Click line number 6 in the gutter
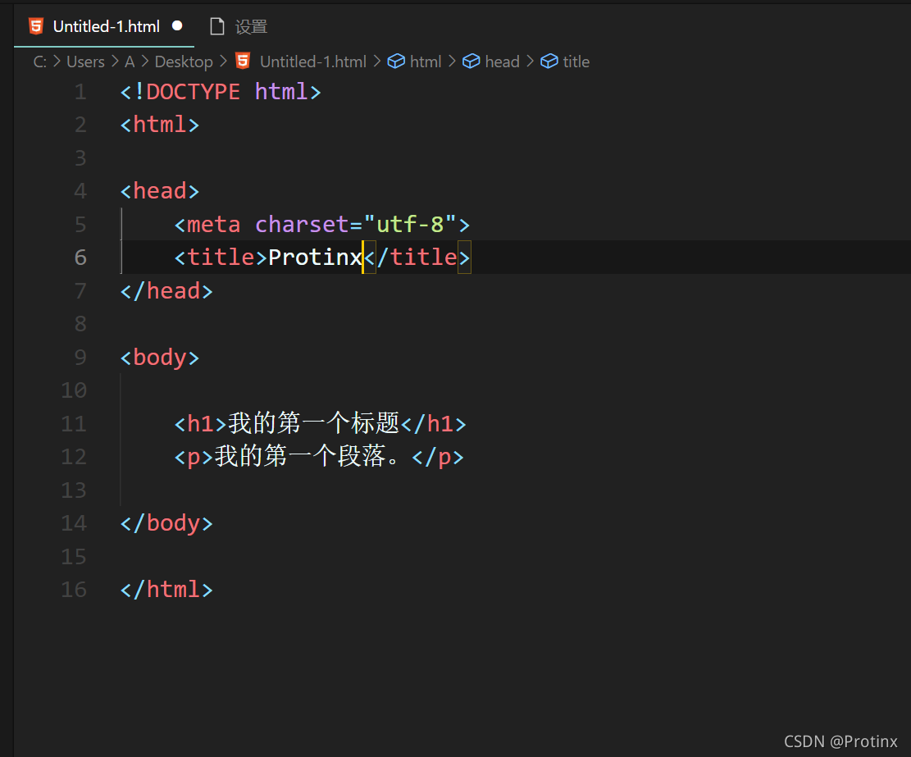Screen dimensions: 911x757 (x=80, y=257)
